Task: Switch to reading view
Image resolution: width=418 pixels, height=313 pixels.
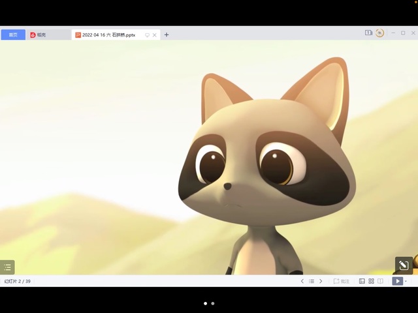Action: coord(380,281)
